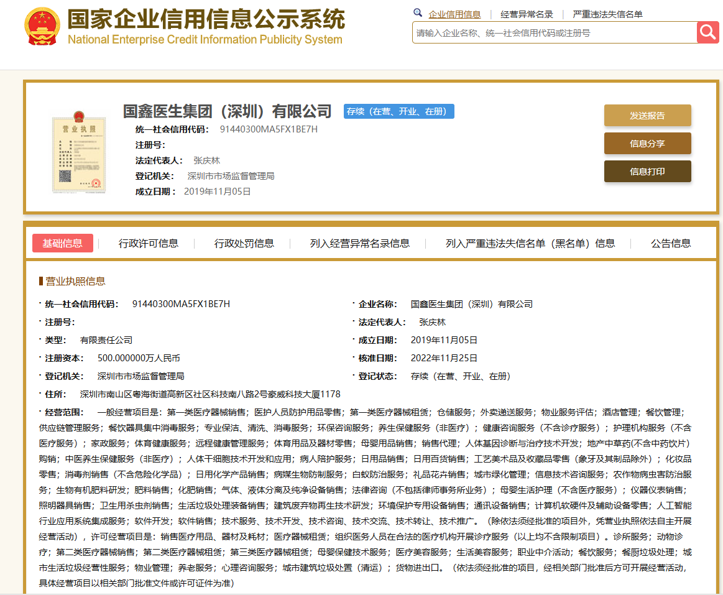723x595 pixels.
Task: Open the business license thumbnail image
Action: coord(79,152)
